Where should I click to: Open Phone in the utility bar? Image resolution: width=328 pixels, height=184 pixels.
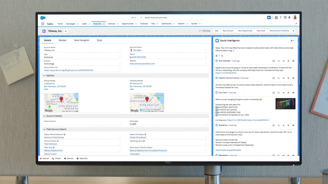point(56,158)
